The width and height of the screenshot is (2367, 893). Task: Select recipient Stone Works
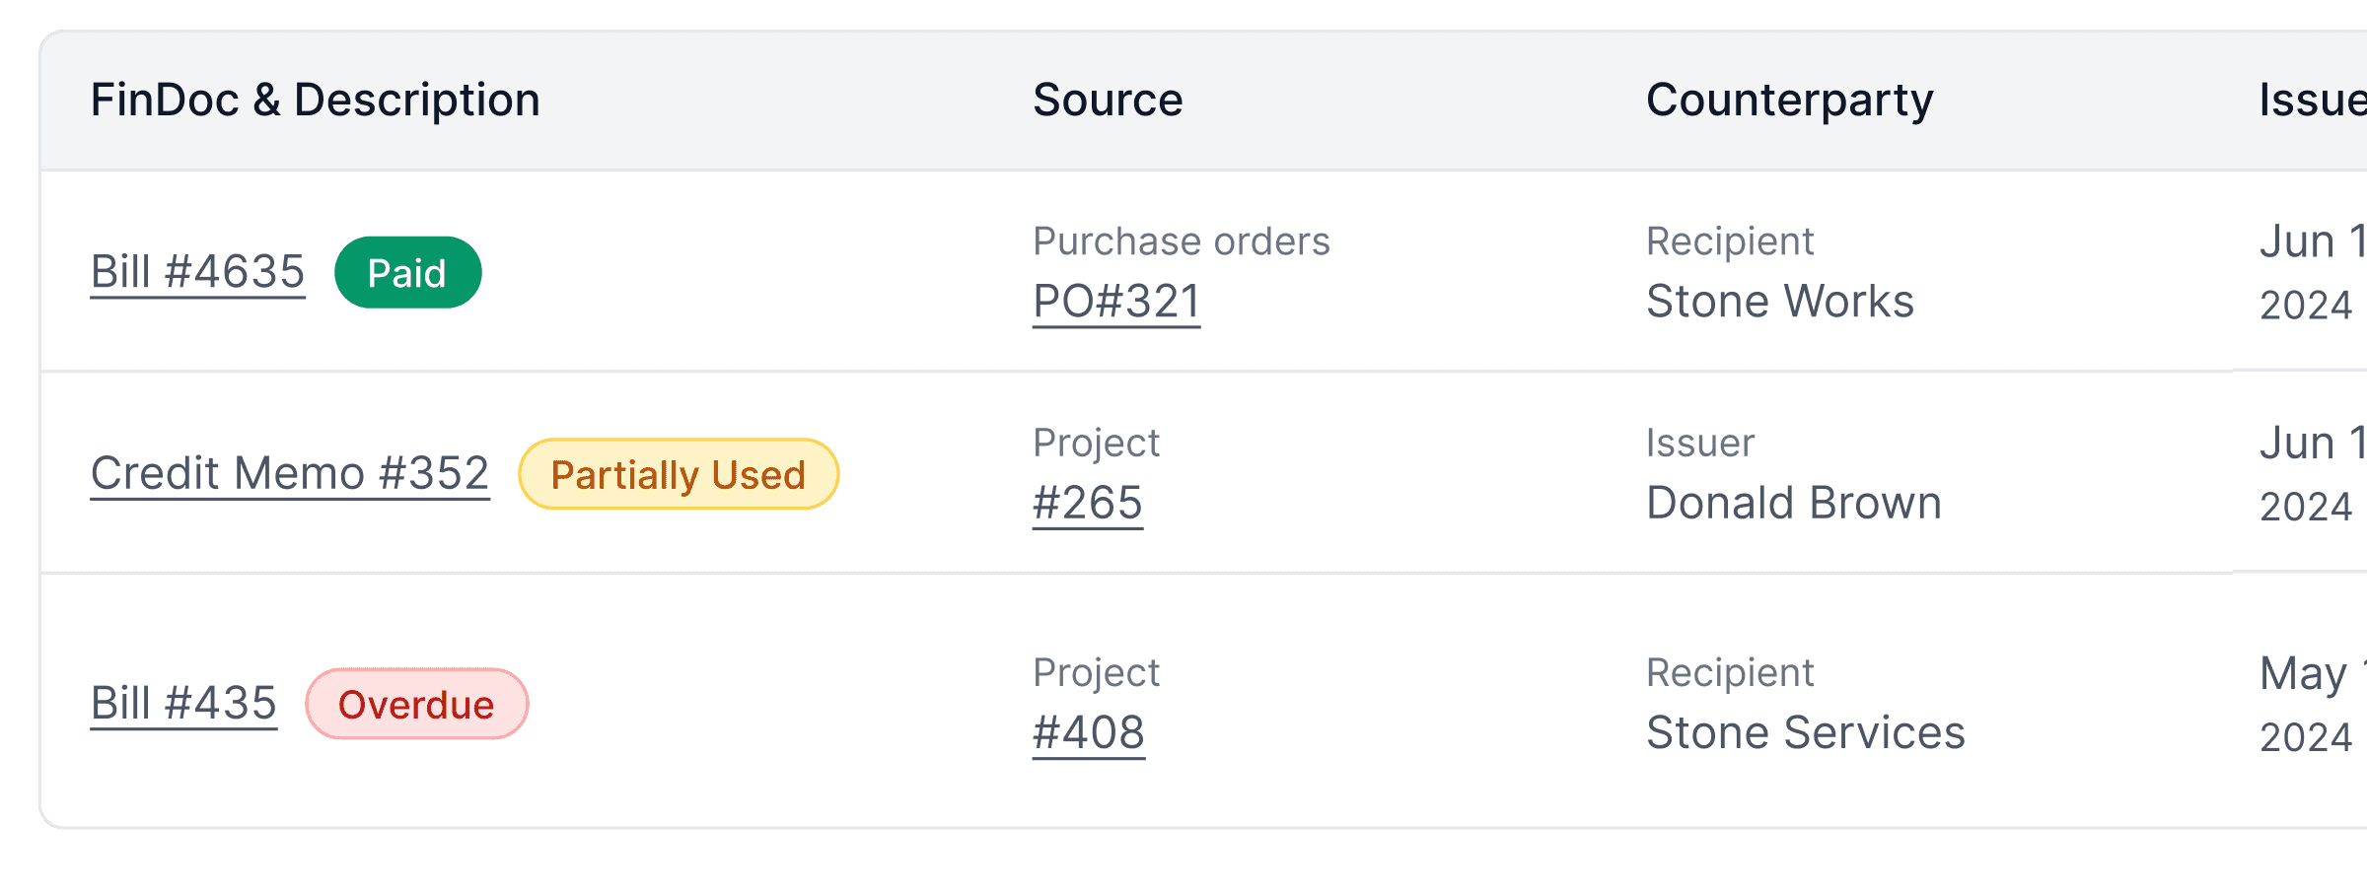(1778, 302)
